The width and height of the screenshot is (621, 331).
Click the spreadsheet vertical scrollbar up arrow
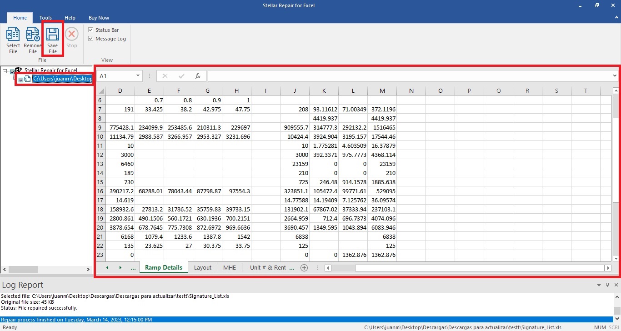pyautogui.click(x=616, y=90)
